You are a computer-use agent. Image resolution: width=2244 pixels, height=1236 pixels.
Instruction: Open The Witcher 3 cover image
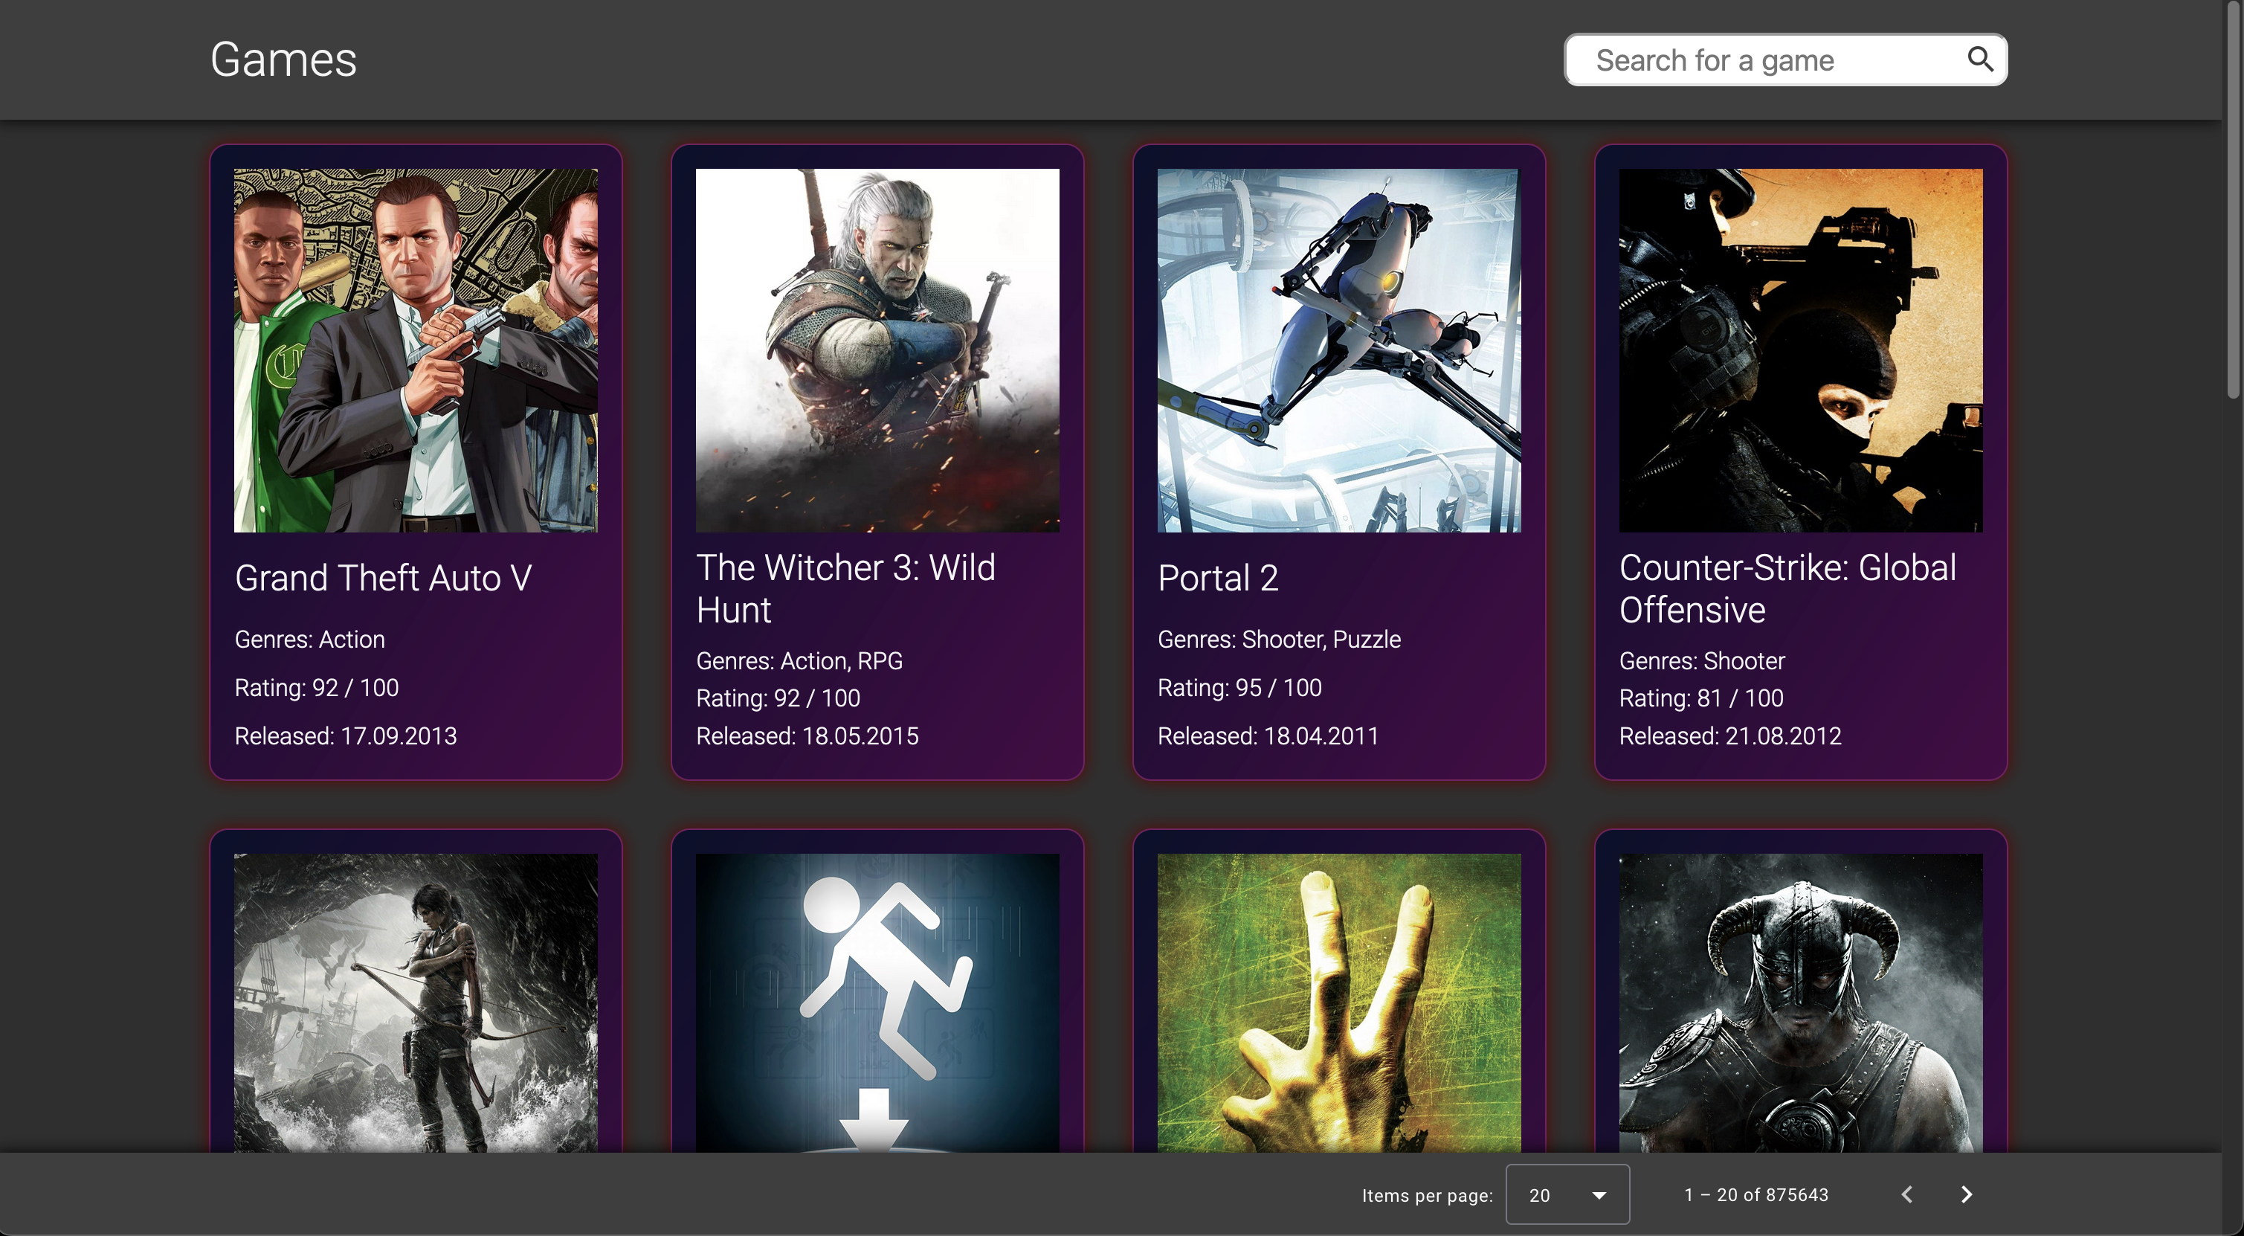coord(877,350)
